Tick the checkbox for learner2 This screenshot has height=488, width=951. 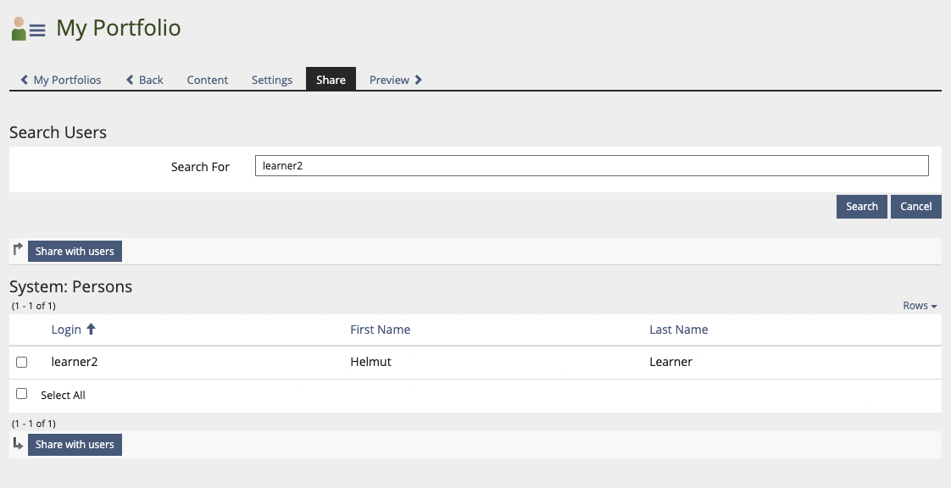coord(22,362)
